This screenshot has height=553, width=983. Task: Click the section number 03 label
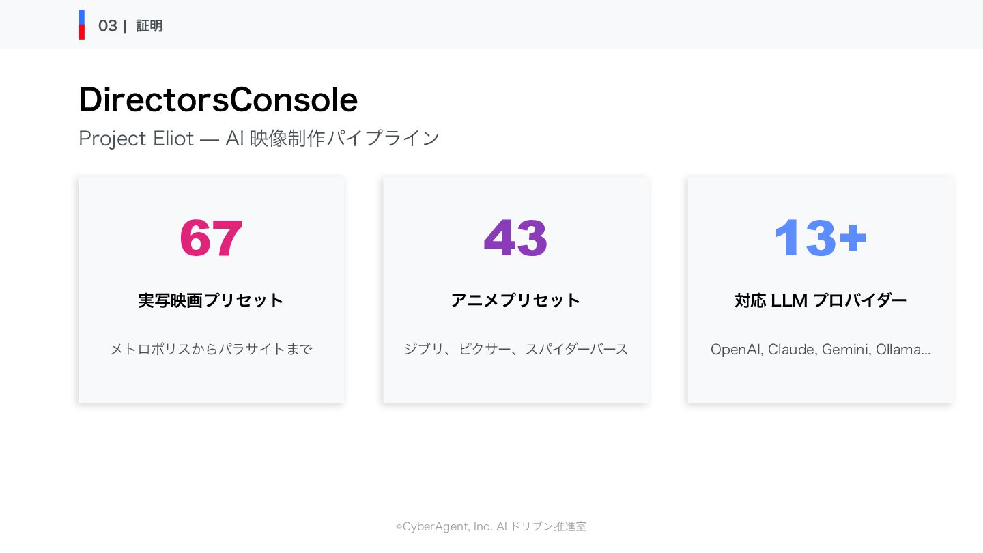[107, 26]
